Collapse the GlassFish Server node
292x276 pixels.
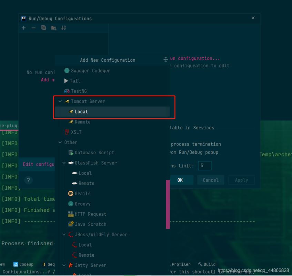point(64,163)
